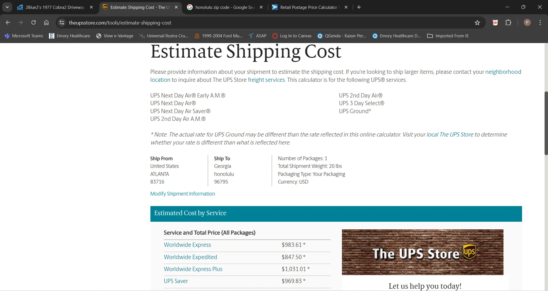Click the Ship From zip code 83716
This screenshot has width=548, height=291.
pyautogui.click(x=157, y=182)
